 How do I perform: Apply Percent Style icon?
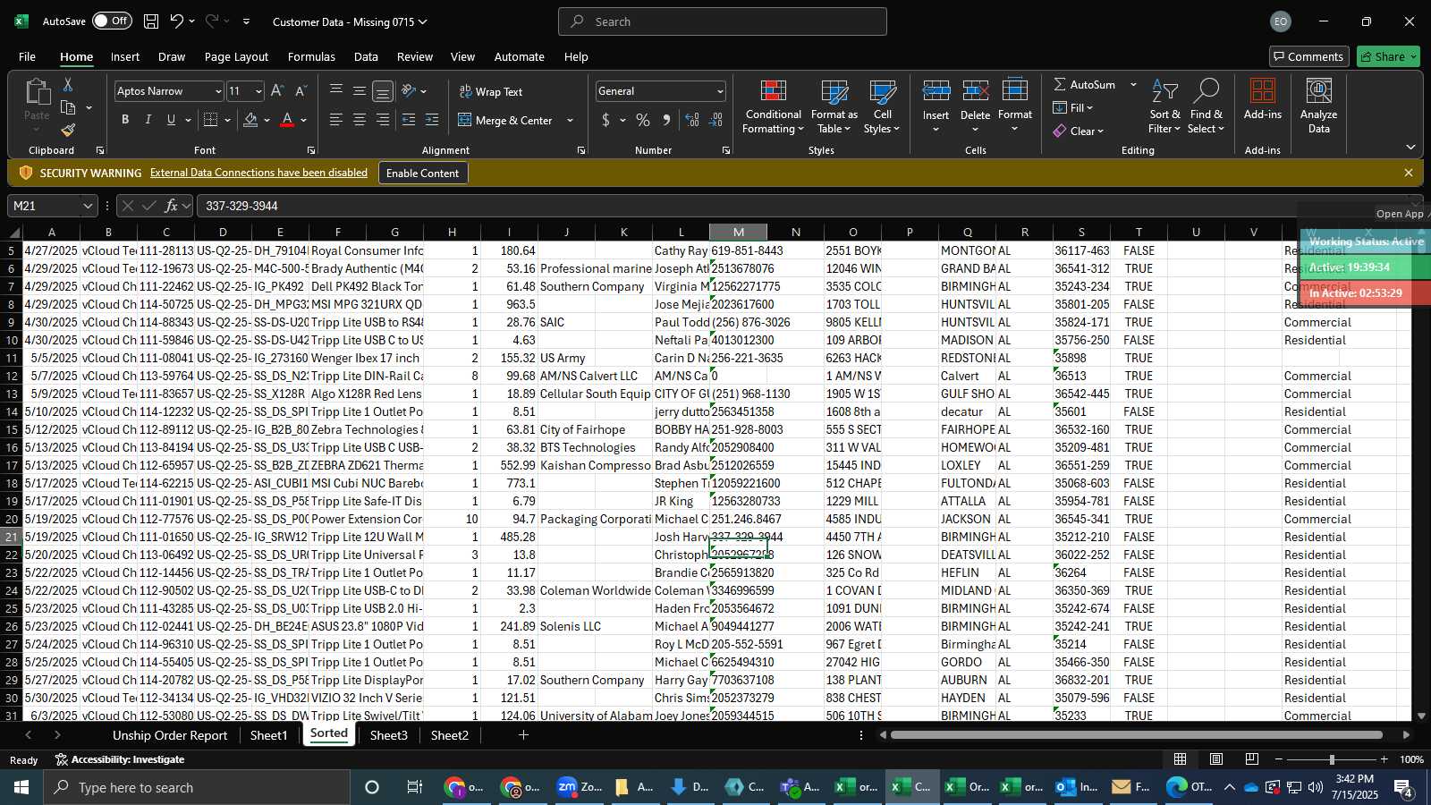click(643, 120)
